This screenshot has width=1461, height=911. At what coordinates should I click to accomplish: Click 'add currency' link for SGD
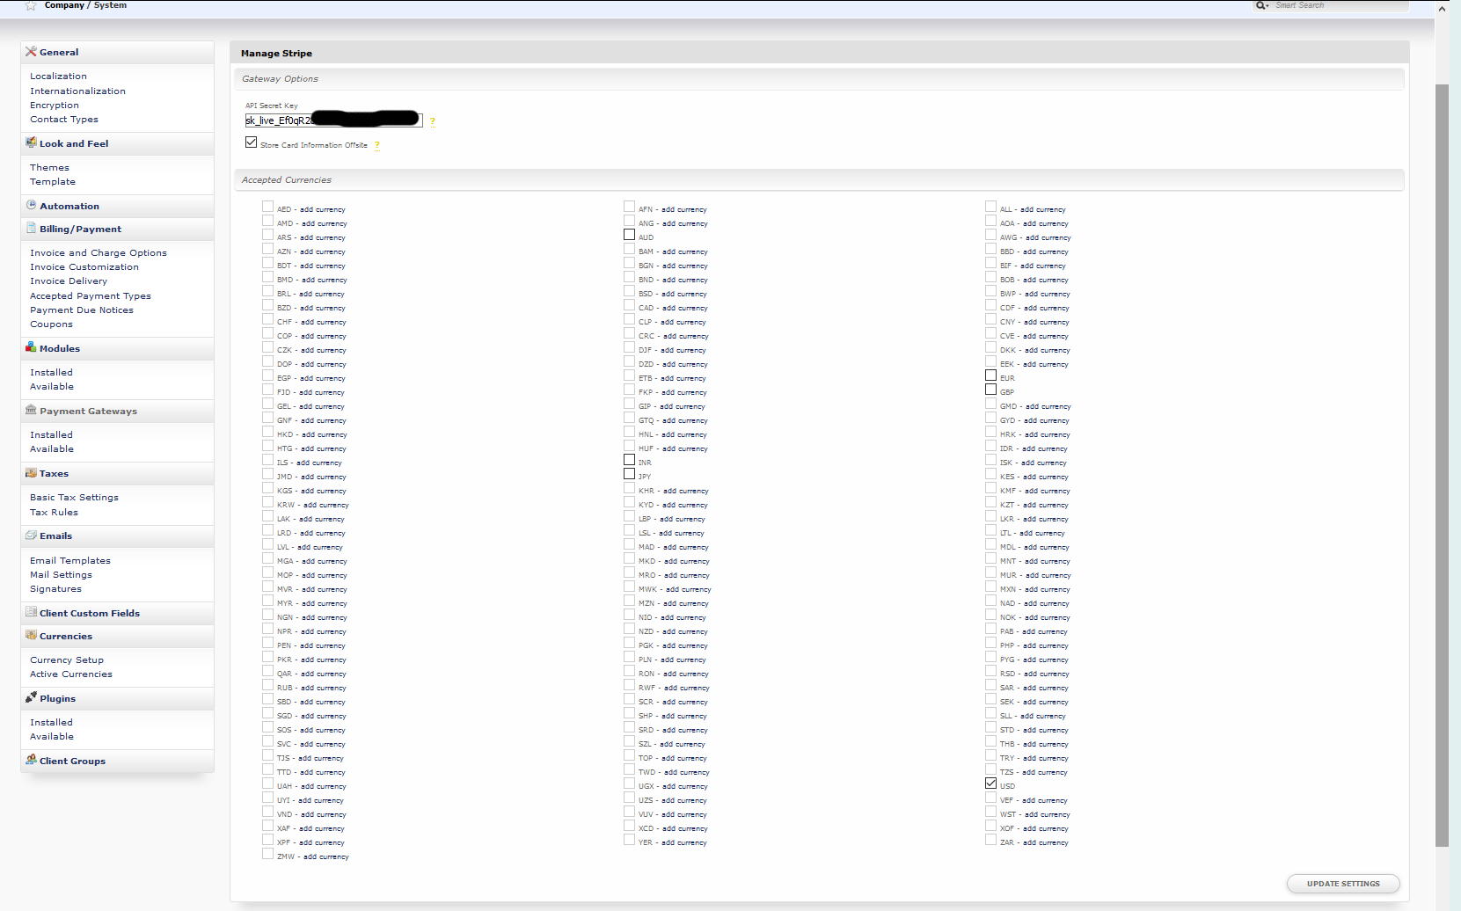click(x=324, y=716)
